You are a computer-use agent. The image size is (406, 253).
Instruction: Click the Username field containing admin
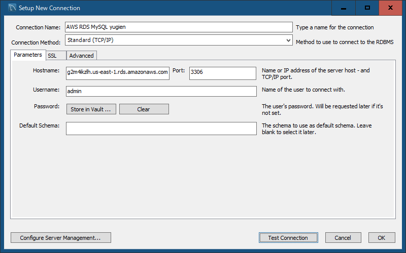pyautogui.click(x=161, y=92)
